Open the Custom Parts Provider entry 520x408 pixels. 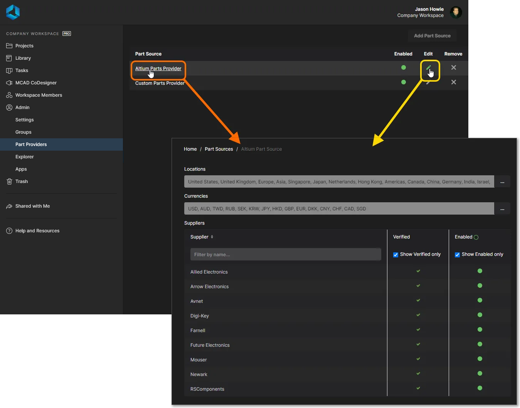[160, 83]
